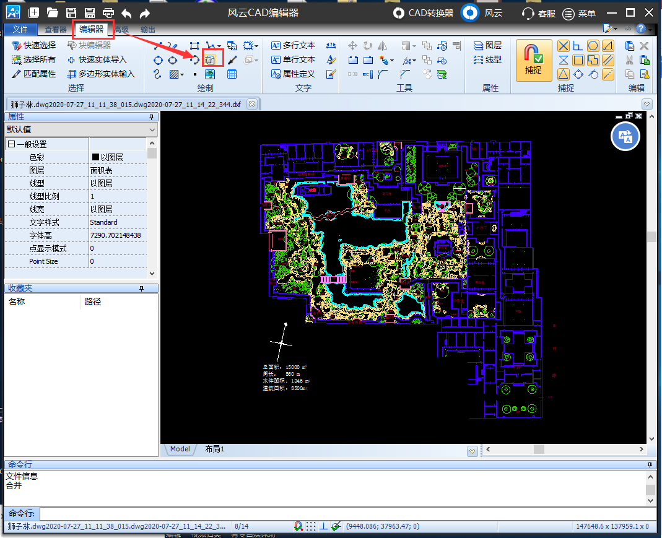Click the properties panel scrollbar thumb
Image resolution: width=662 pixels, height=538 pixels.
click(x=152, y=153)
